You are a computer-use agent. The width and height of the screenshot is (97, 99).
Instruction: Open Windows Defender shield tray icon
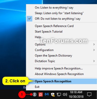pyautogui.click(x=53, y=94)
